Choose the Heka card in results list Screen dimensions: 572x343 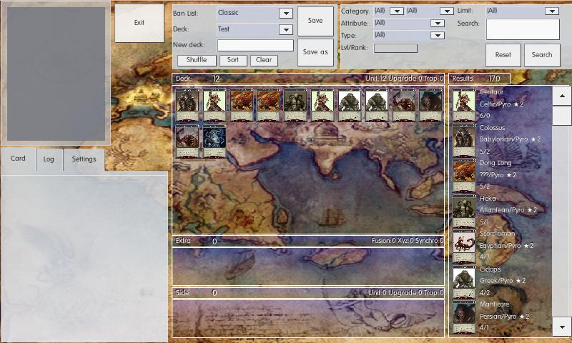[x=464, y=209]
